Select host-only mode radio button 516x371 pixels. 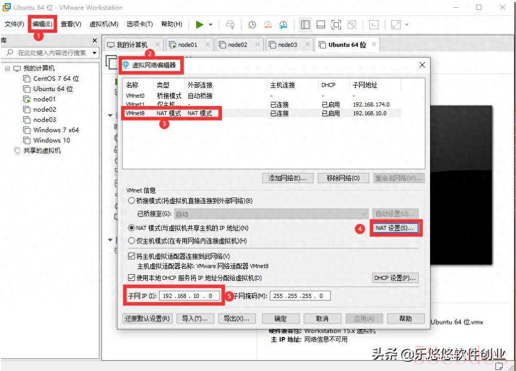click(132, 241)
